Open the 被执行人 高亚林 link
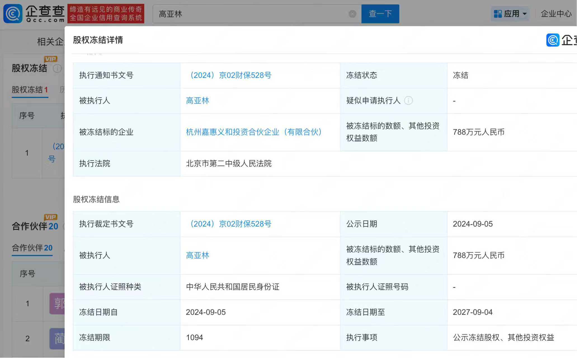 click(197, 101)
